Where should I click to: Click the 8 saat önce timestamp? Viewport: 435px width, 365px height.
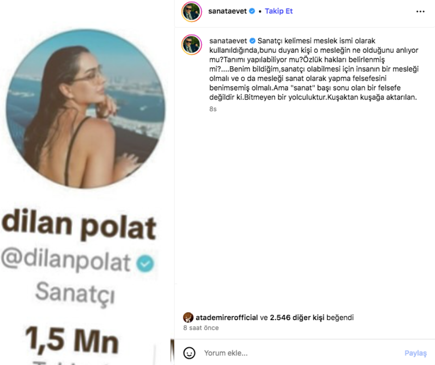click(x=201, y=328)
